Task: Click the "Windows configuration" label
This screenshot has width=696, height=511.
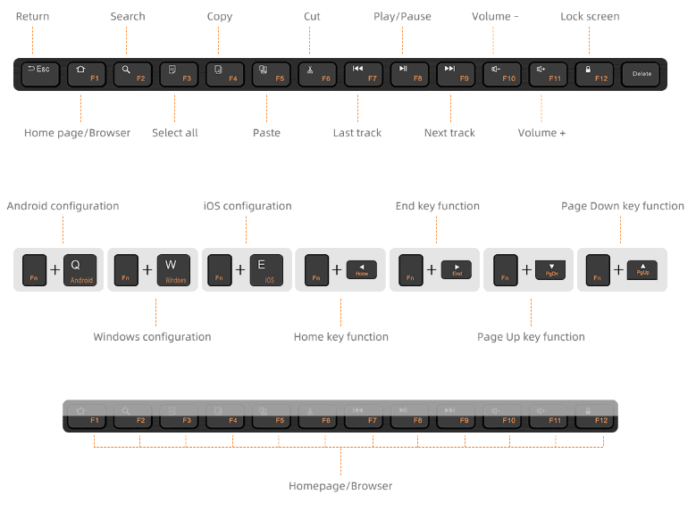Action: click(152, 337)
